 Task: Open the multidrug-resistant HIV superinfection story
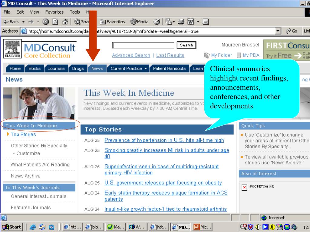pos(162,169)
